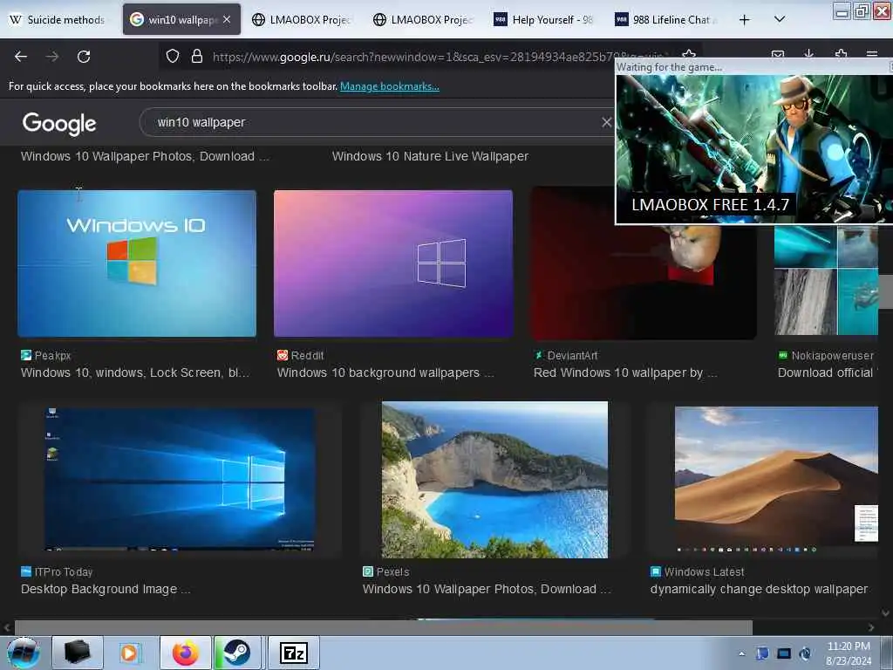Click the Peakpx source label

click(52, 356)
